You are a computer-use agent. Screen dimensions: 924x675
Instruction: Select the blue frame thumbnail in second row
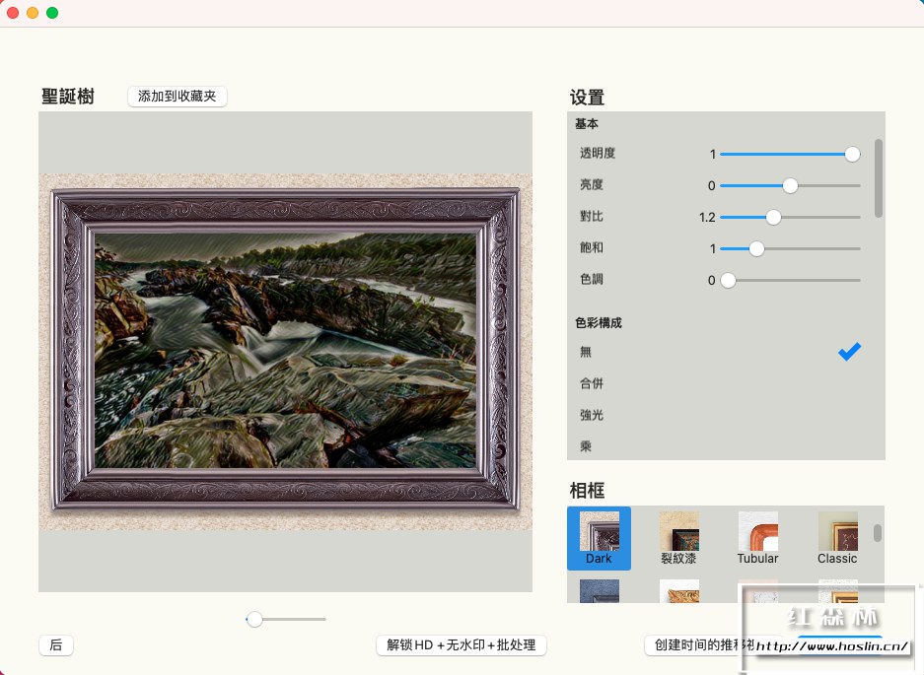[600, 591]
